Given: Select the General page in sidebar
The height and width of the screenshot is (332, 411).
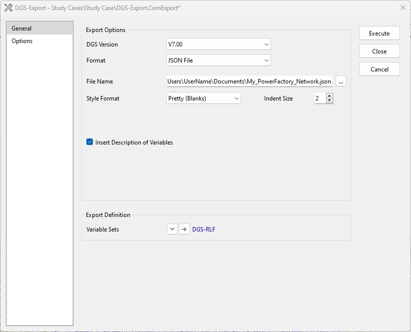Looking at the screenshot, I should [22, 28].
